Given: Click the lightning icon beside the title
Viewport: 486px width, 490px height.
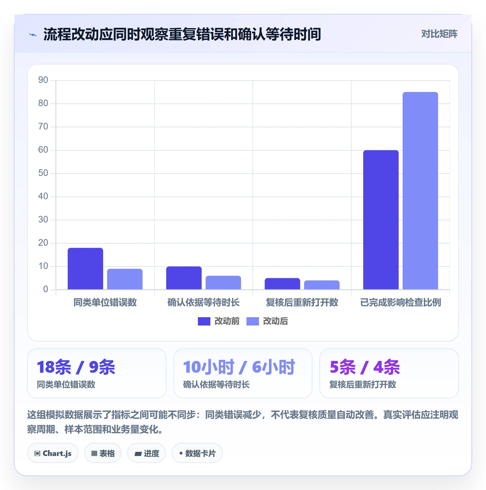Looking at the screenshot, I should (33, 35).
